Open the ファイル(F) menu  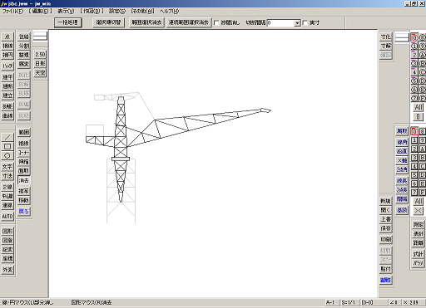(x=12, y=12)
